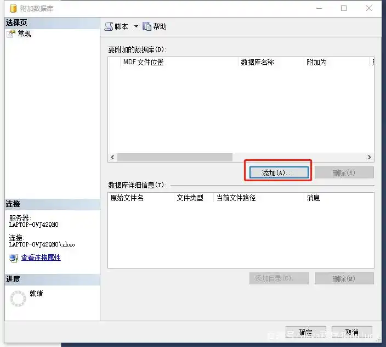Click the 数据库名称 column header
386x347 pixels.
point(271,62)
